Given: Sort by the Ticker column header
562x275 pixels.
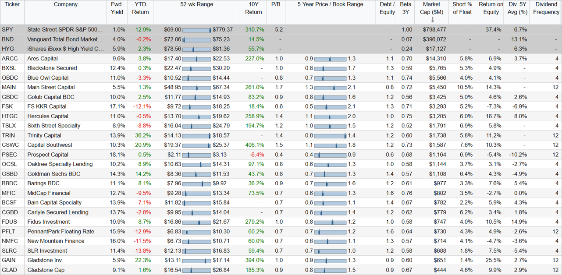Looking at the screenshot, I should point(12,4).
